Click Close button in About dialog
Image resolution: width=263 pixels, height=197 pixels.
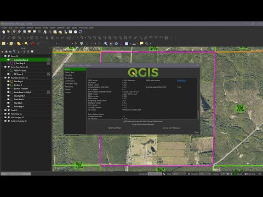click(196, 132)
